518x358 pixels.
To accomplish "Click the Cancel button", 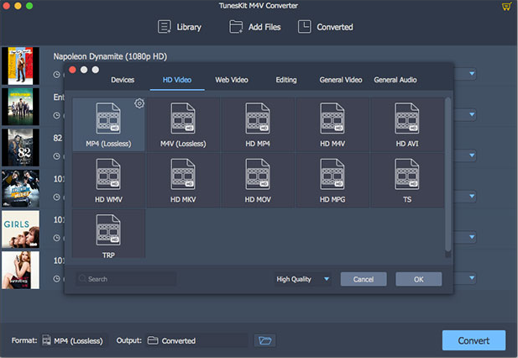I will pos(364,279).
